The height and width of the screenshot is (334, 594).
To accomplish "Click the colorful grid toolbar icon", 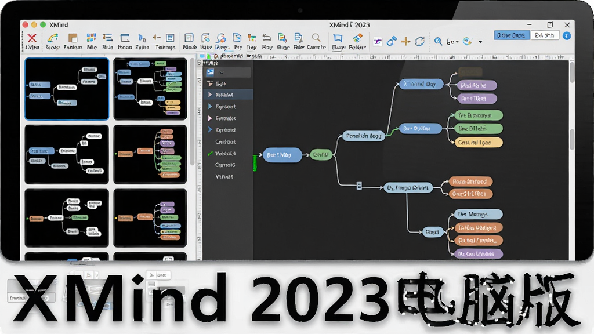I will (x=91, y=38).
